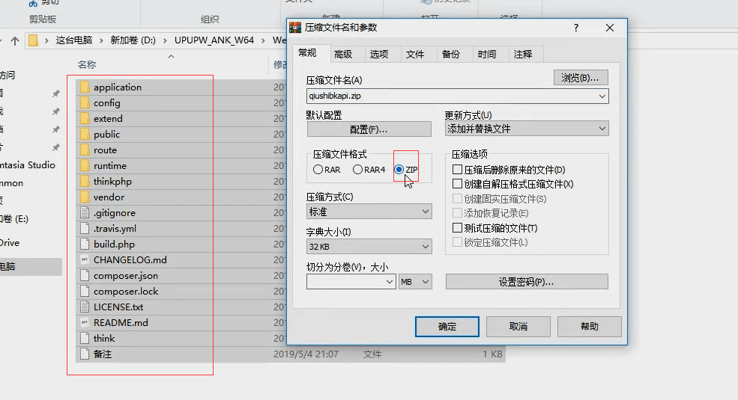Click the address bar folder icon
Viewport: 738px width, 400px height.
pyautogui.click(x=33, y=40)
